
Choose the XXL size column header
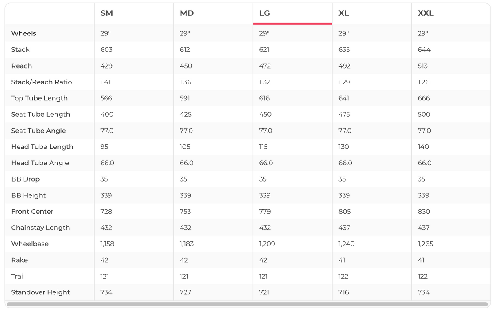coord(426,13)
